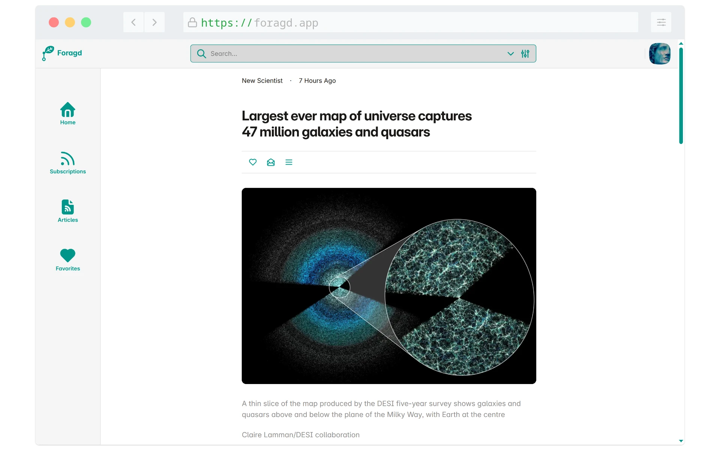Open search filter sliders icon
The height and width of the screenshot is (450, 720).
(525, 54)
